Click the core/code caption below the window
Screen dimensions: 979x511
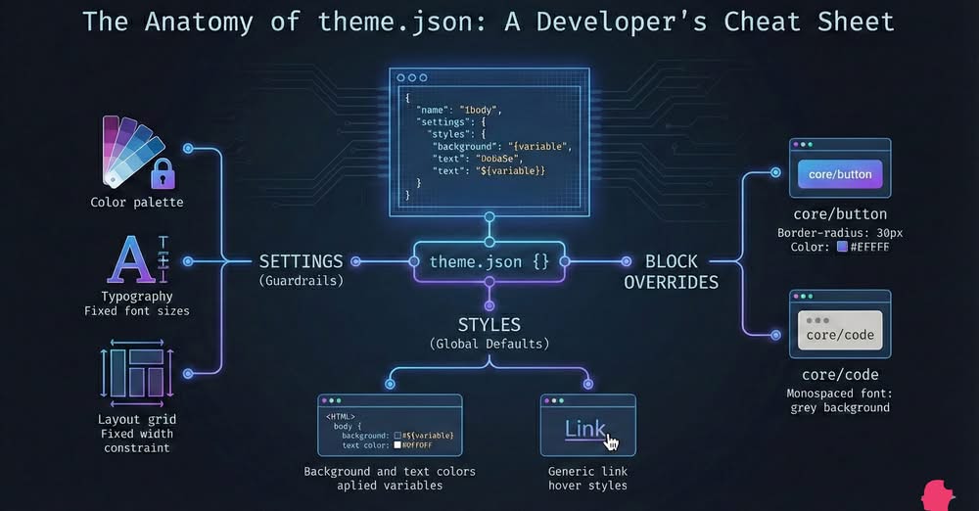click(x=840, y=375)
